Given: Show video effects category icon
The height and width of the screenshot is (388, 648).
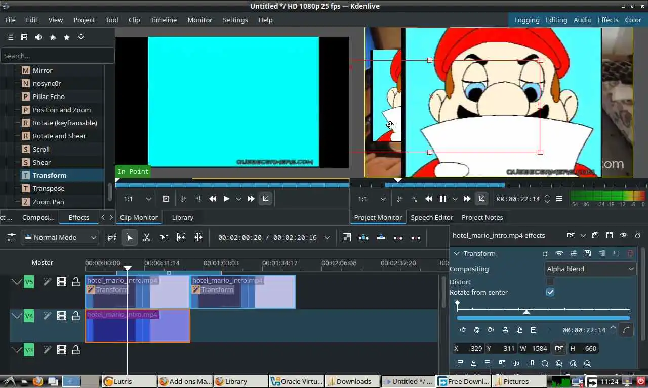Looking at the screenshot, I should click(x=24, y=37).
